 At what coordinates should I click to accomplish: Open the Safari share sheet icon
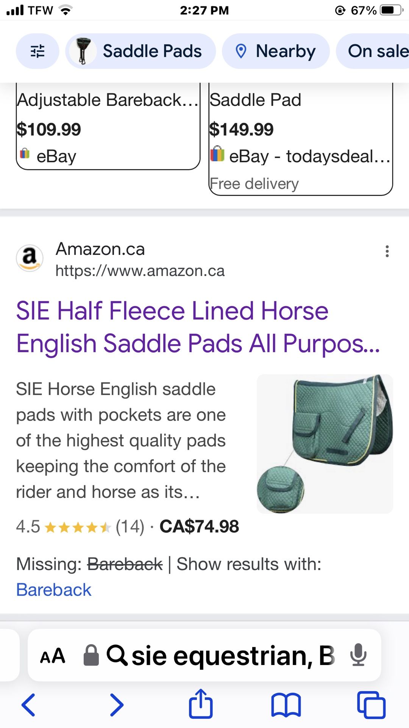pyautogui.click(x=201, y=704)
